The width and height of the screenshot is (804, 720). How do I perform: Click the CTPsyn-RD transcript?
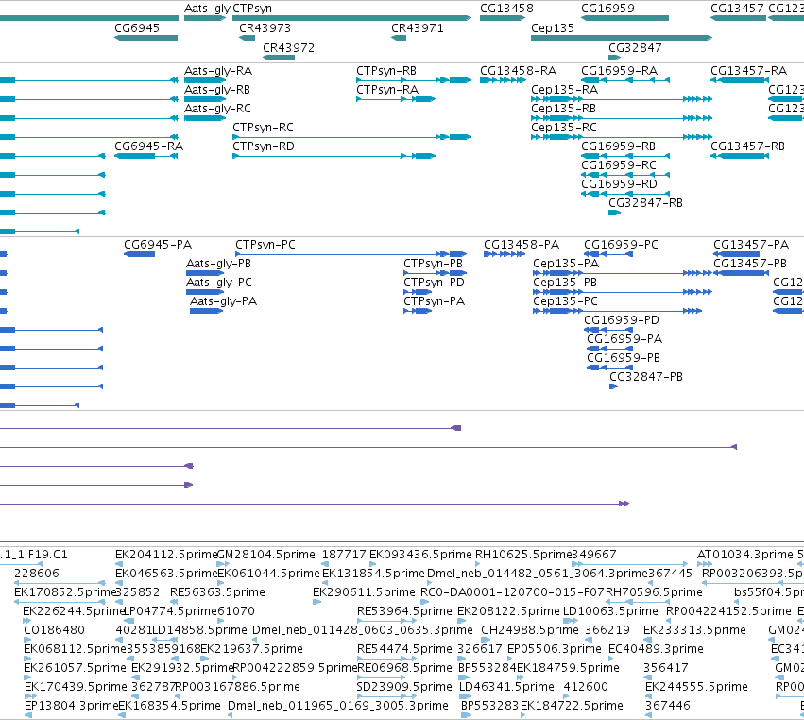tap(334, 156)
